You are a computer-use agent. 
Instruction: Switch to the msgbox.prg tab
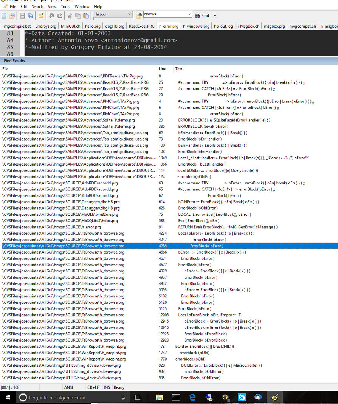[274, 26]
